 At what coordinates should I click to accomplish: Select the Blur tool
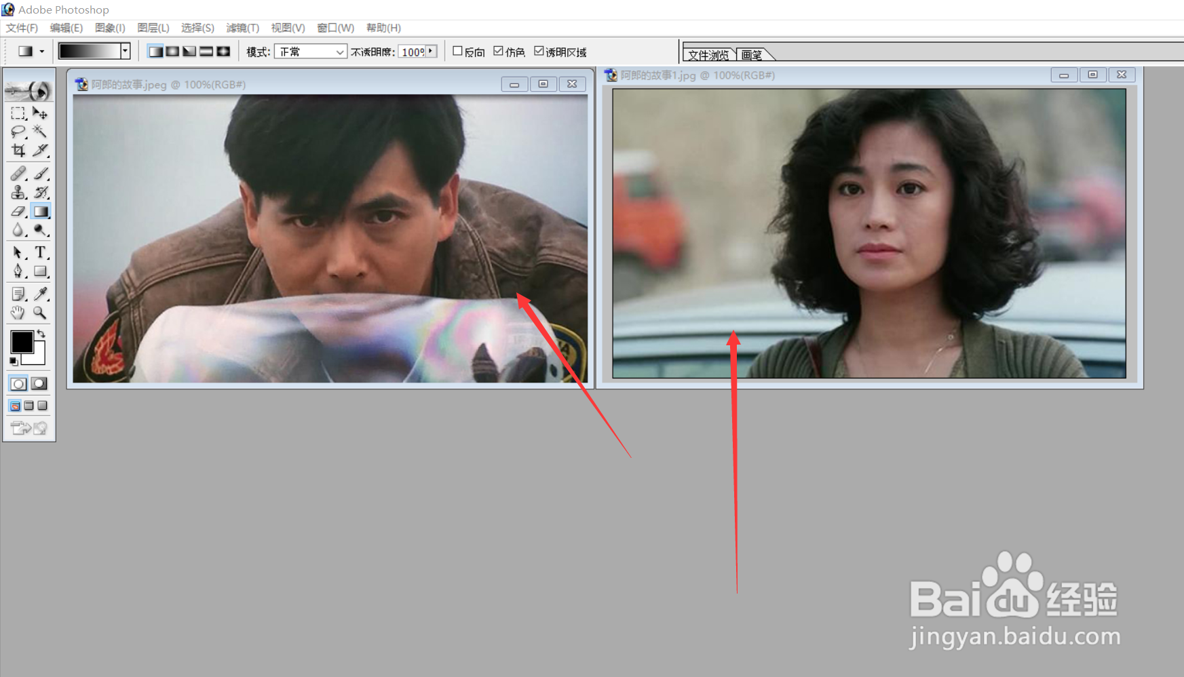[x=18, y=231]
